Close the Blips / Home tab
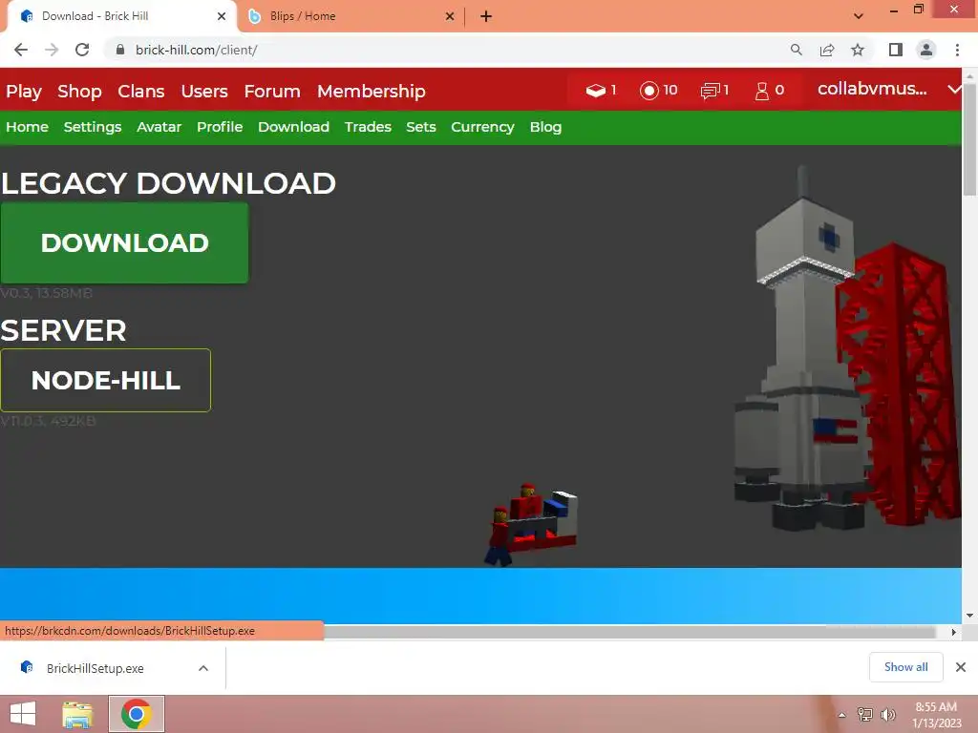This screenshot has width=978, height=733. (450, 16)
